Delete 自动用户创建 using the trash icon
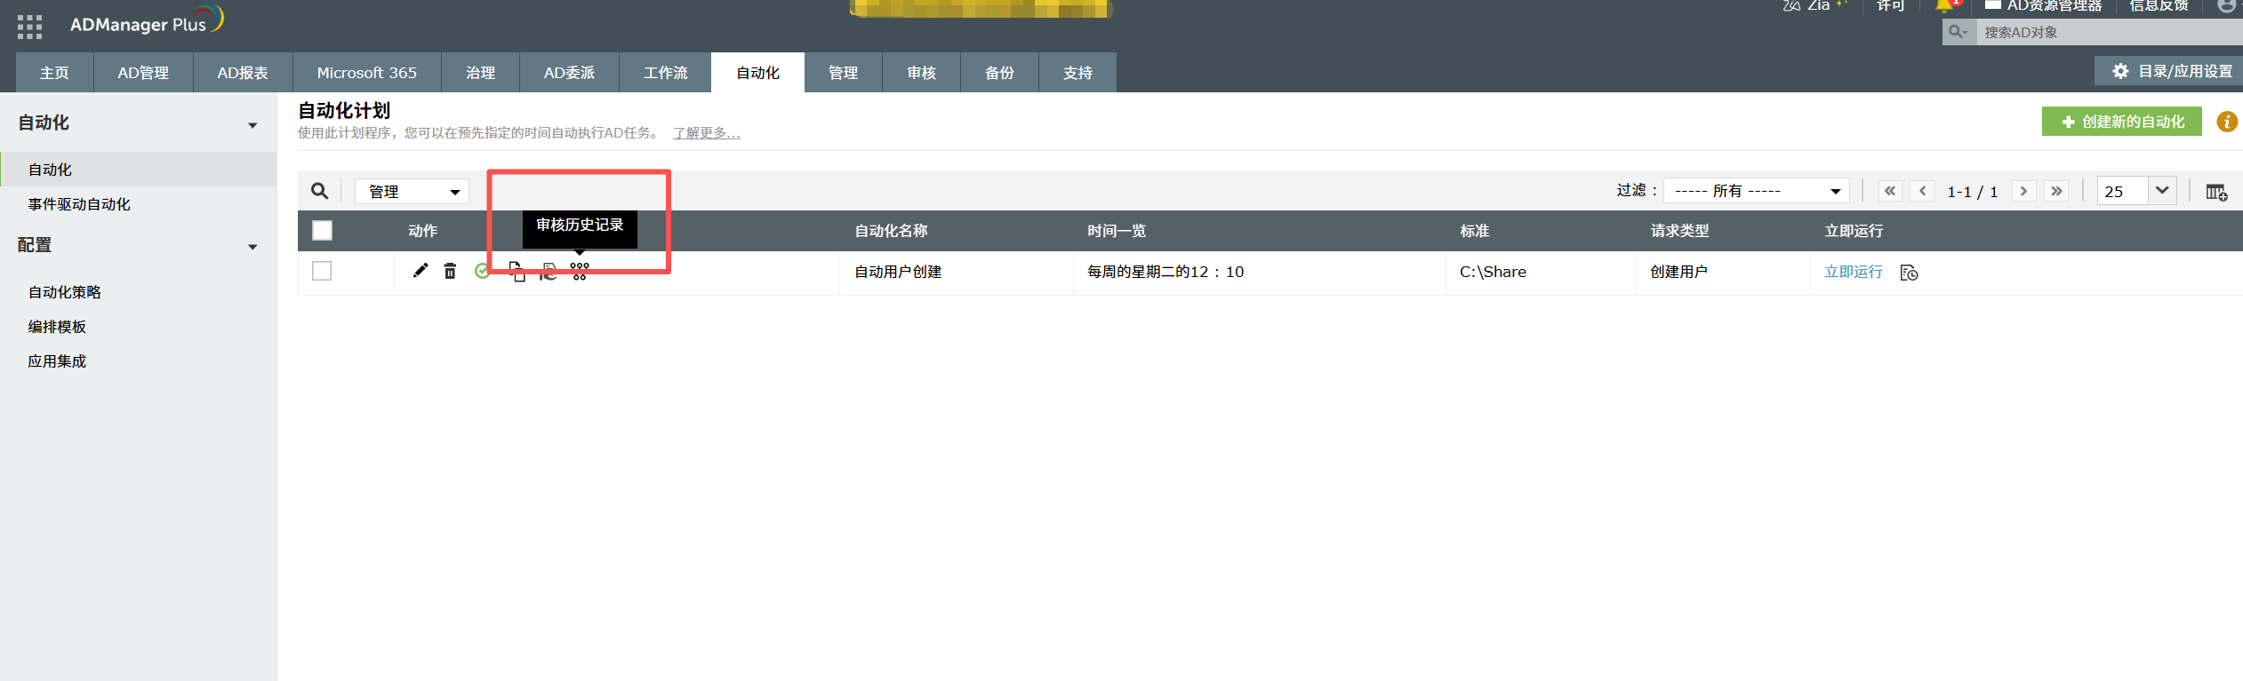 (x=451, y=271)
